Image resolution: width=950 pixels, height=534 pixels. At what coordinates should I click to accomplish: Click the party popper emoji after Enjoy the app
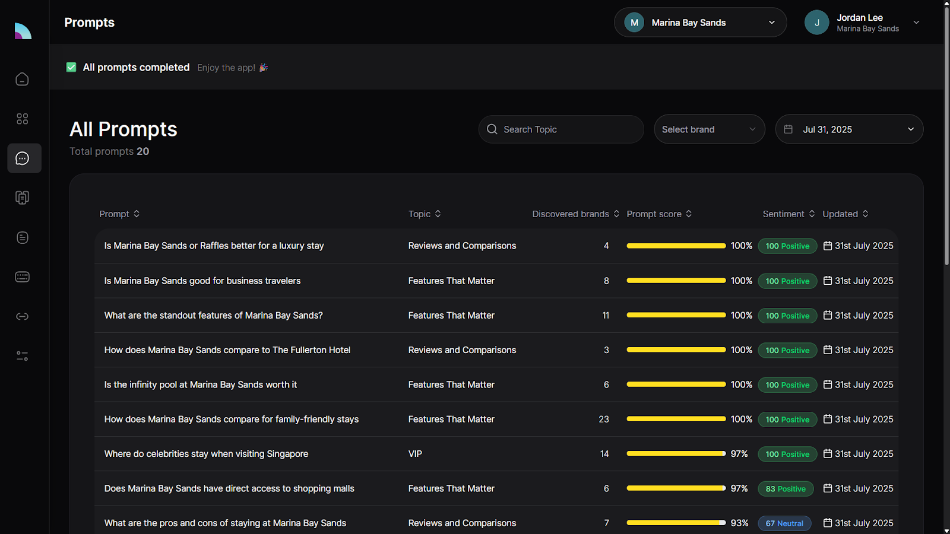[x=264, y=68]
